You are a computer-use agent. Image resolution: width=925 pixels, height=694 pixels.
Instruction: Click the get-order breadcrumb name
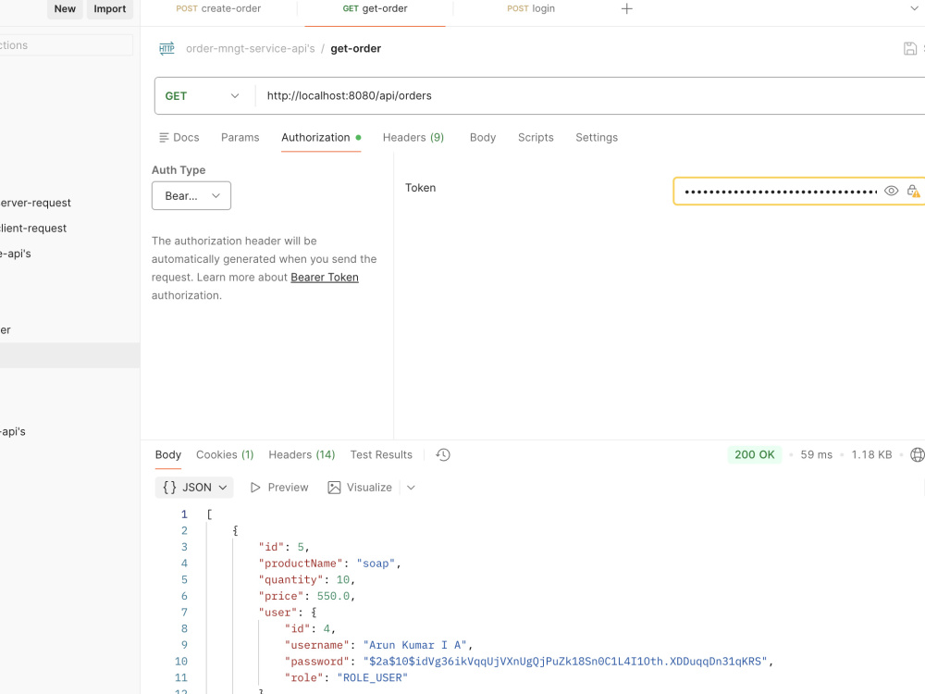pos(356,48)
